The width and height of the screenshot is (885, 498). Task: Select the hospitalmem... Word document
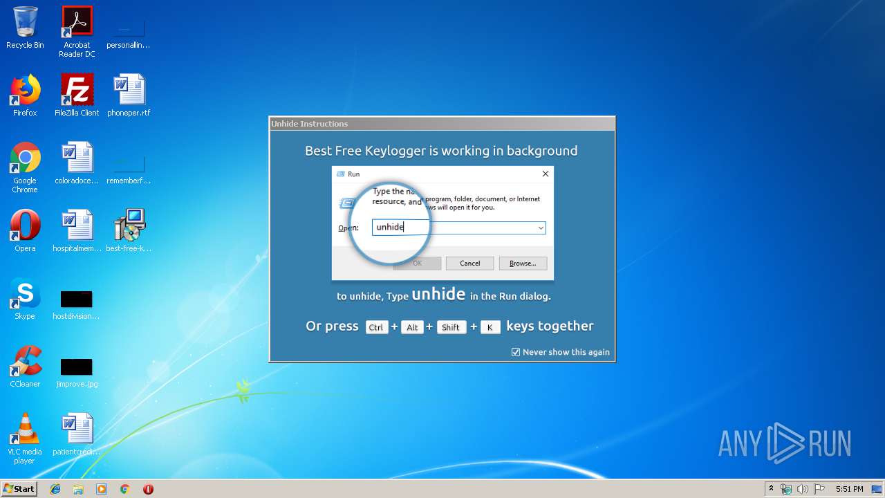point(77,231)
